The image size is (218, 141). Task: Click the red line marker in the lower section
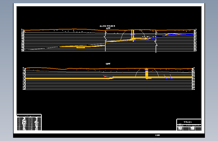click(105, 77)
